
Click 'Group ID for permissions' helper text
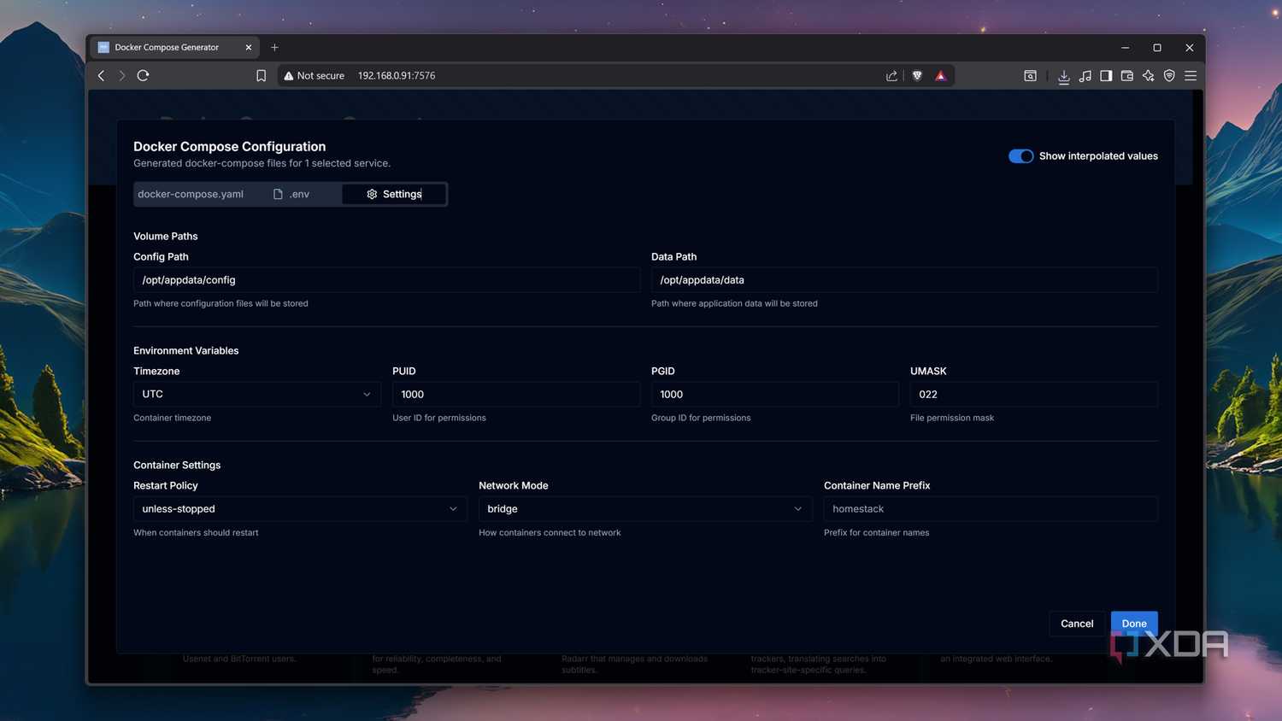pyautogui.click(x=701, y=418)
